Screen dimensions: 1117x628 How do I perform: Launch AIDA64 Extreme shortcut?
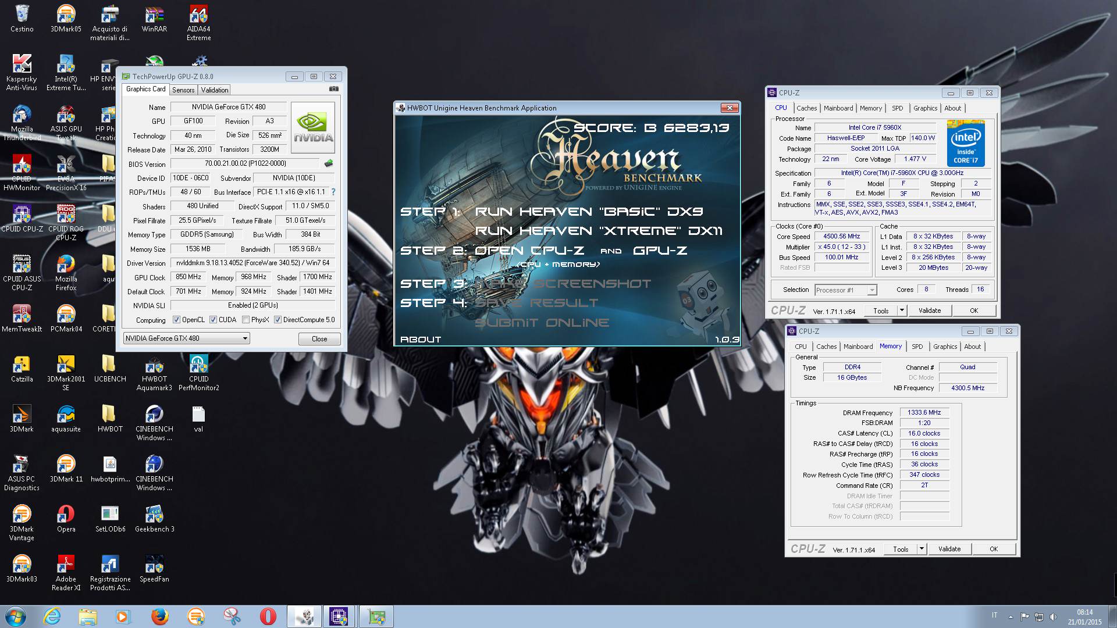click(198, 22)
